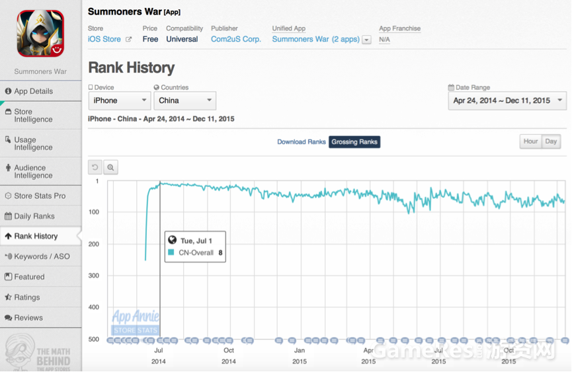Screen dimensions: 572x372
Task: Click the App Details info icon
Action: click(x=8, y=91)
